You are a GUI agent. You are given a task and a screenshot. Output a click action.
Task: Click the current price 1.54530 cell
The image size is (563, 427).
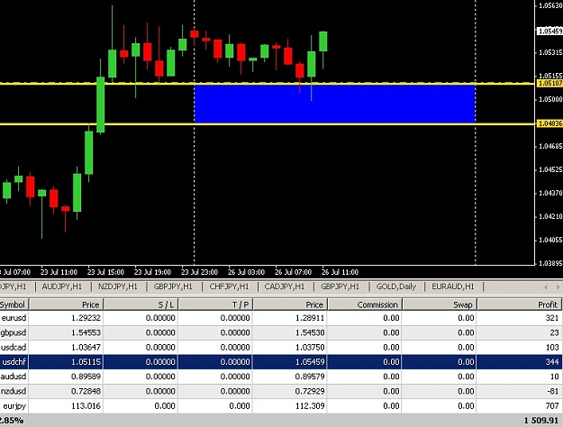[x=310, y=332]
